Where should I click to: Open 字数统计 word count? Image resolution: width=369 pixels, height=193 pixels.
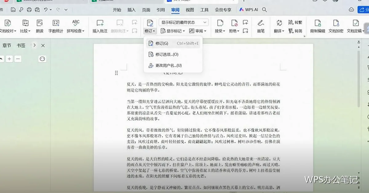(56, 26)
